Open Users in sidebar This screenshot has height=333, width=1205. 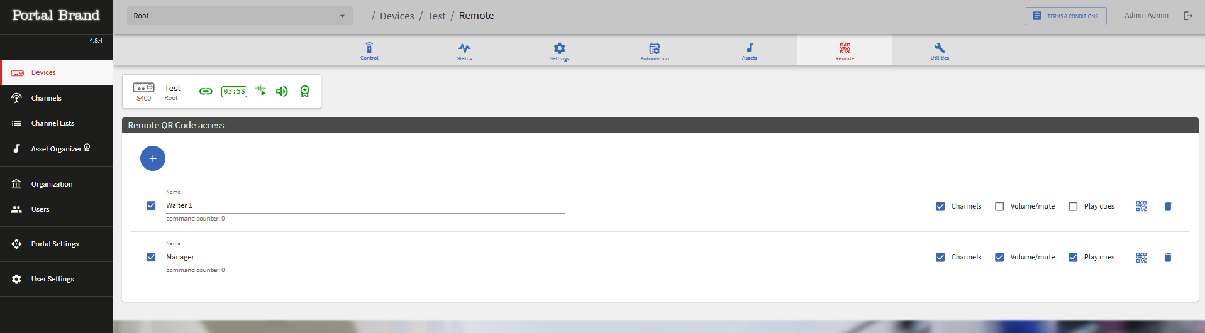tap(57, 209)
